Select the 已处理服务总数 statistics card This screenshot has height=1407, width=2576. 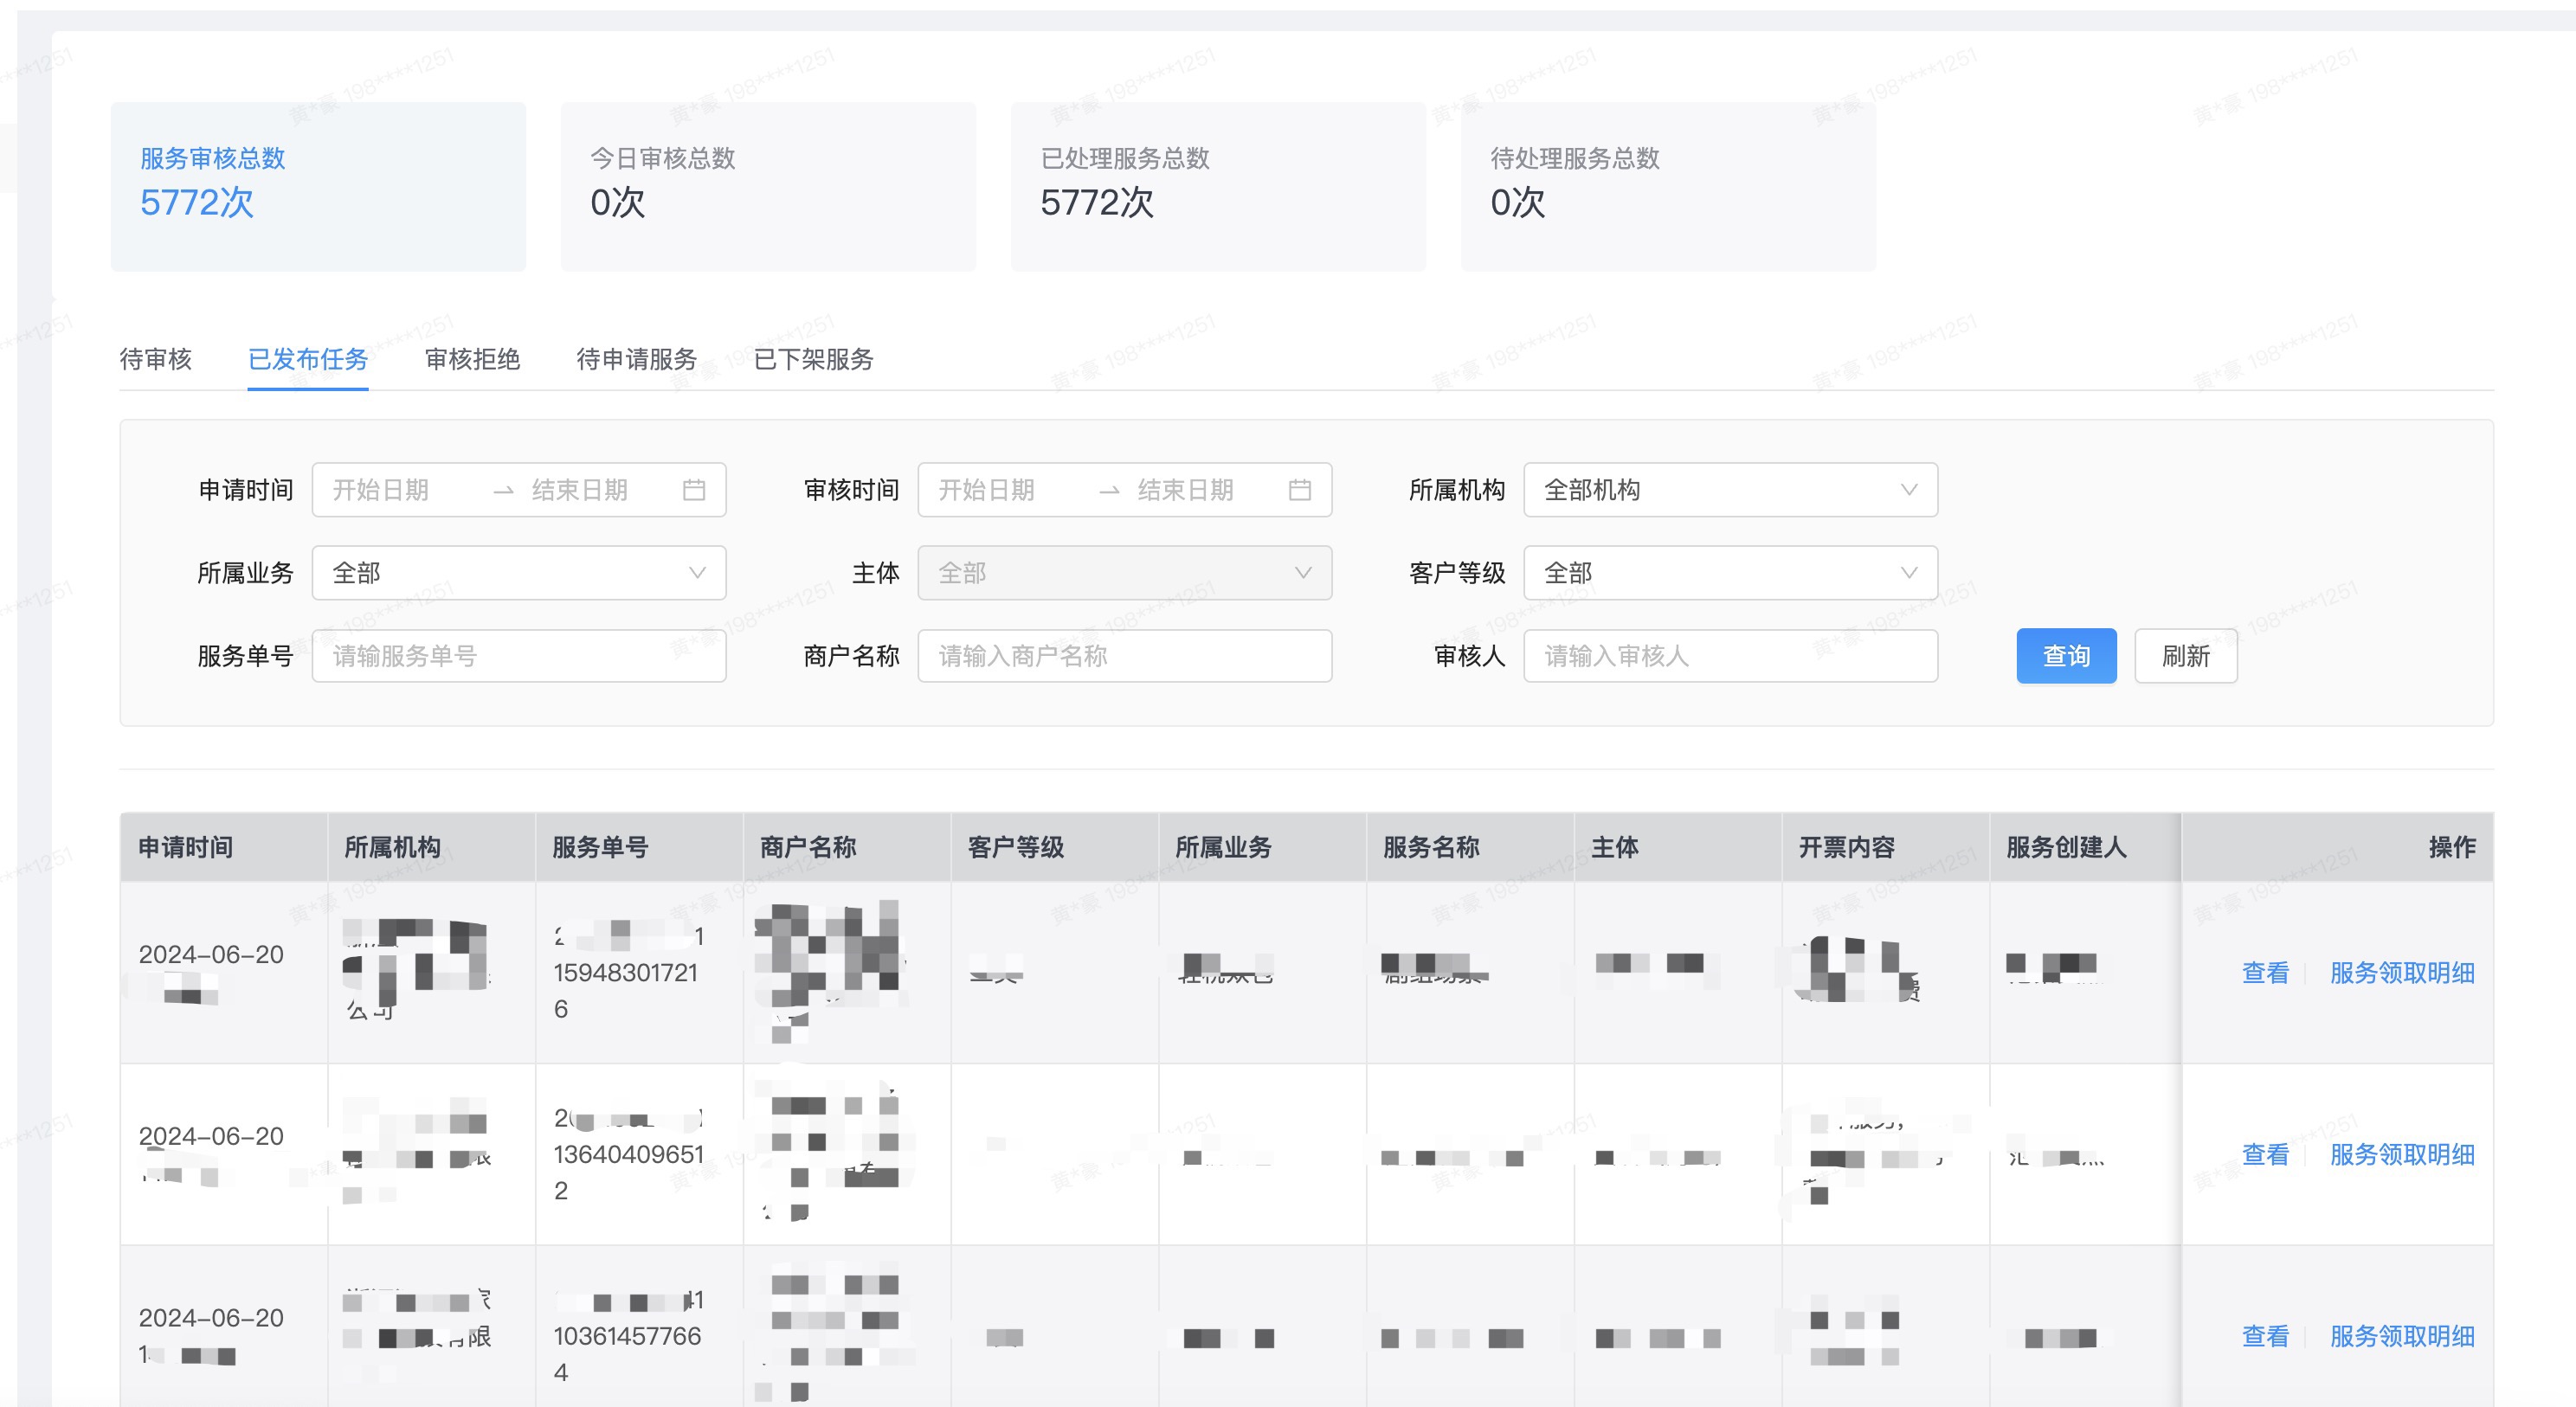[x=1218, y=187]
